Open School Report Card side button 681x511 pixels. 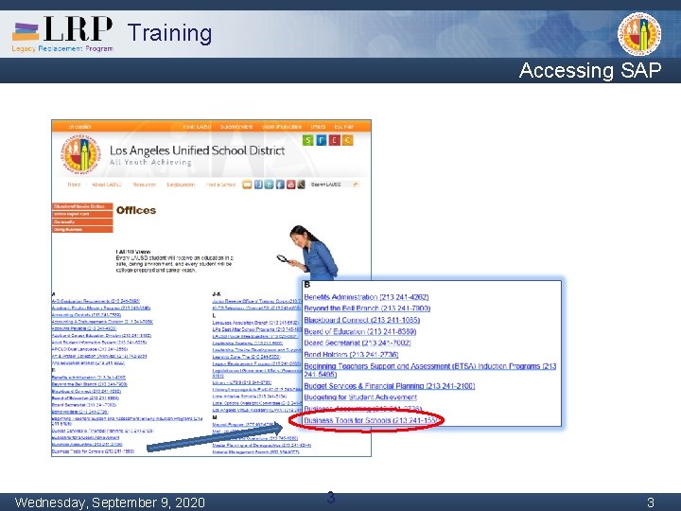pyautogui.click(x=82, y=214)
